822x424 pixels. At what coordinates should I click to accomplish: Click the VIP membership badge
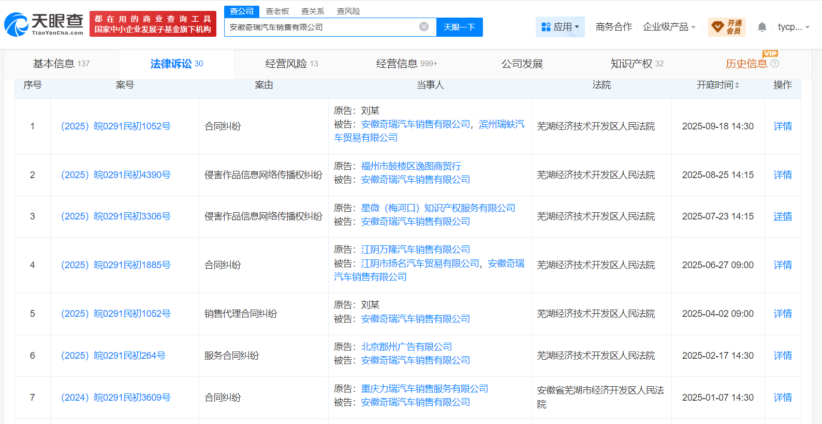pyautogui.click(x=727, y=27)
